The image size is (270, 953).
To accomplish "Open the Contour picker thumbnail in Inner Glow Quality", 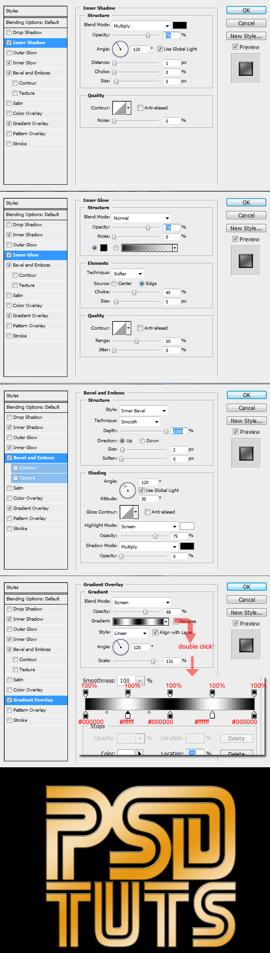I will tap(119, 328).
